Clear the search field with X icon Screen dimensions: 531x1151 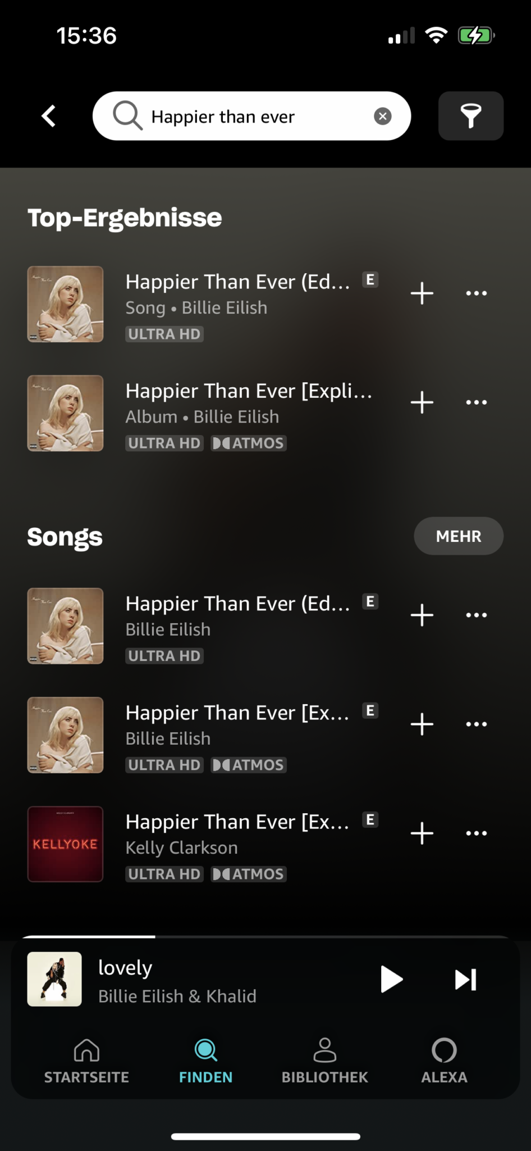[383, 116]
